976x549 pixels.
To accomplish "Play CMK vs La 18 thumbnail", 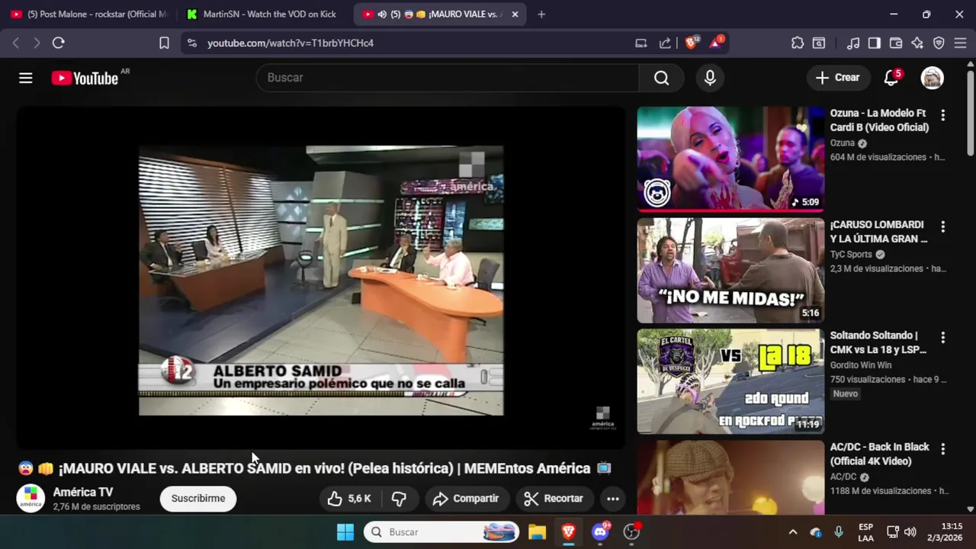I will (730, 381).
